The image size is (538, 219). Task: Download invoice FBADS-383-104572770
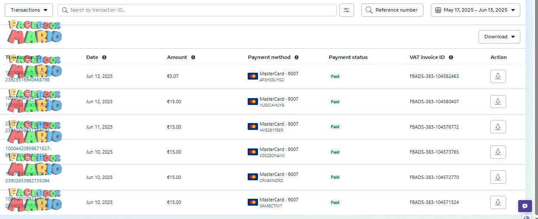[x=498, y=177]
